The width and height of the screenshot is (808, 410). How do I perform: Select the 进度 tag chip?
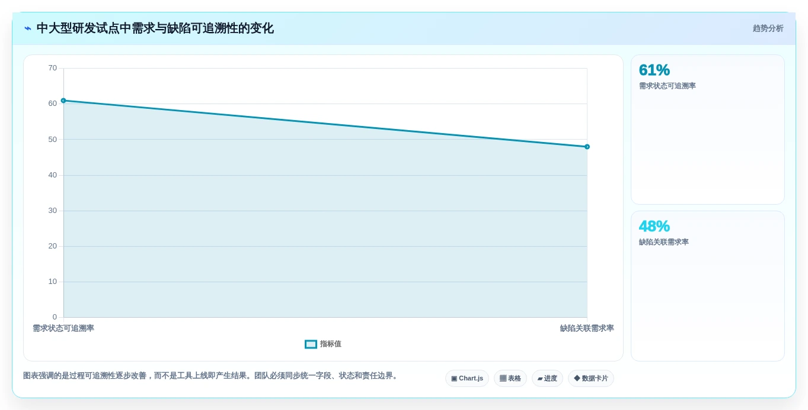click(x=547, y=379)
